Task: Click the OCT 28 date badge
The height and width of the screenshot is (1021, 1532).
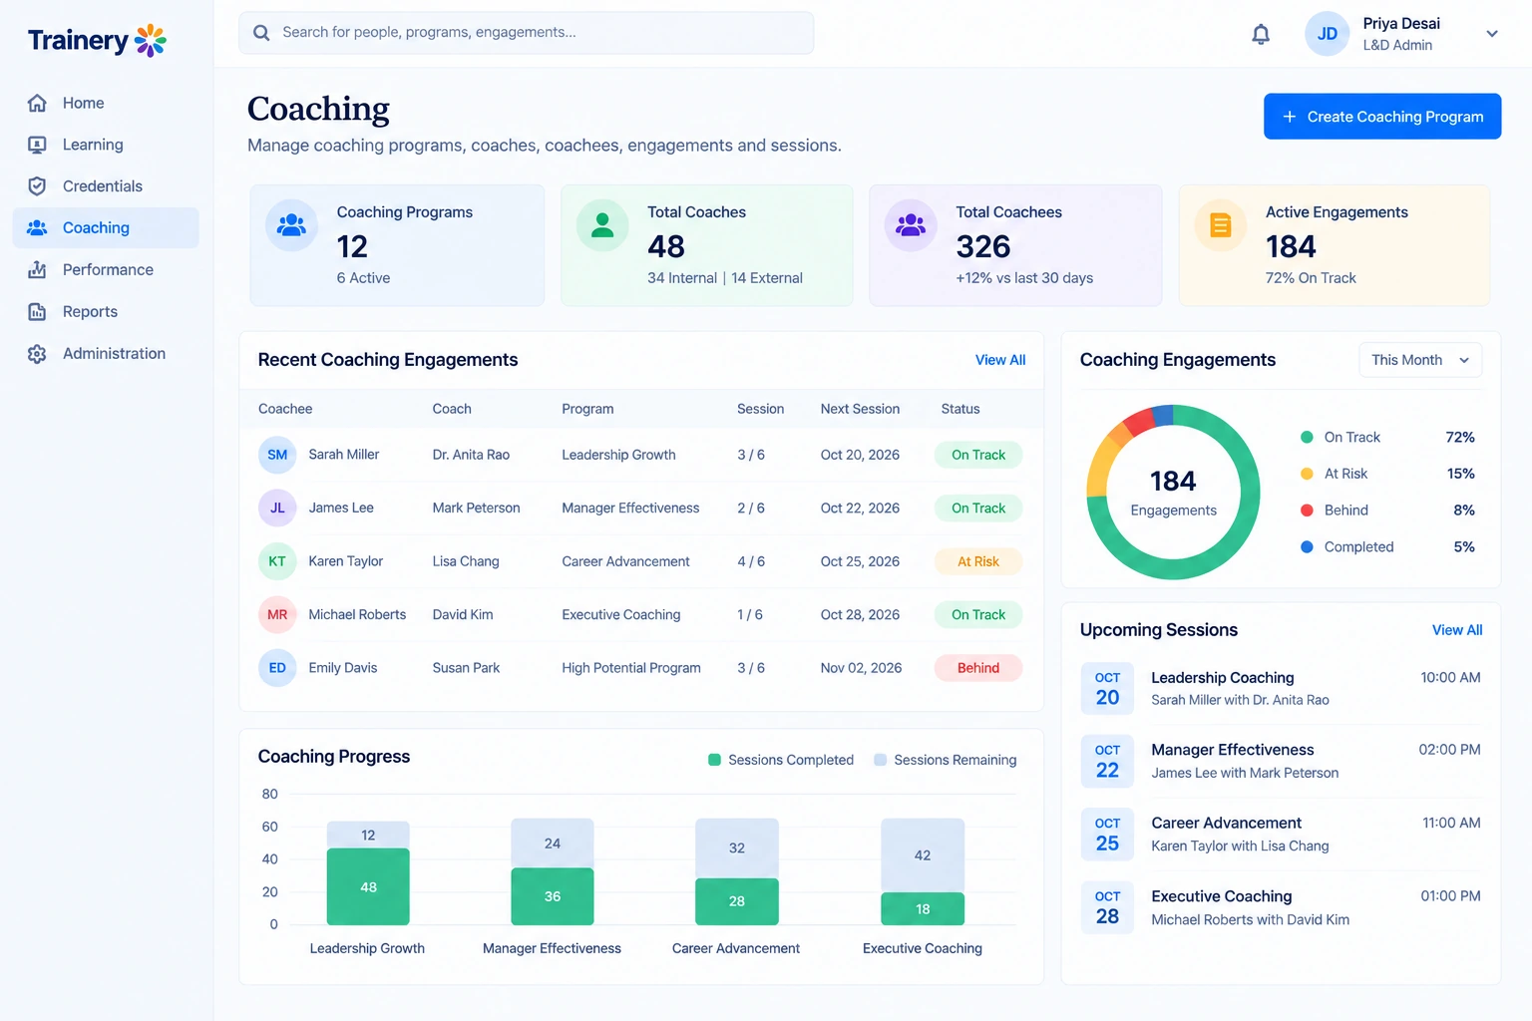Action: coord(1107,907)
